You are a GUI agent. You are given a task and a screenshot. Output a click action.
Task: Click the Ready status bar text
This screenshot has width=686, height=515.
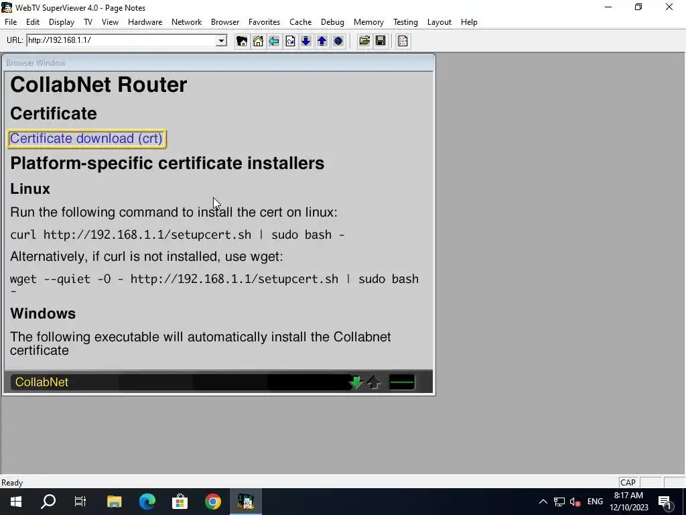pos(12,483)
